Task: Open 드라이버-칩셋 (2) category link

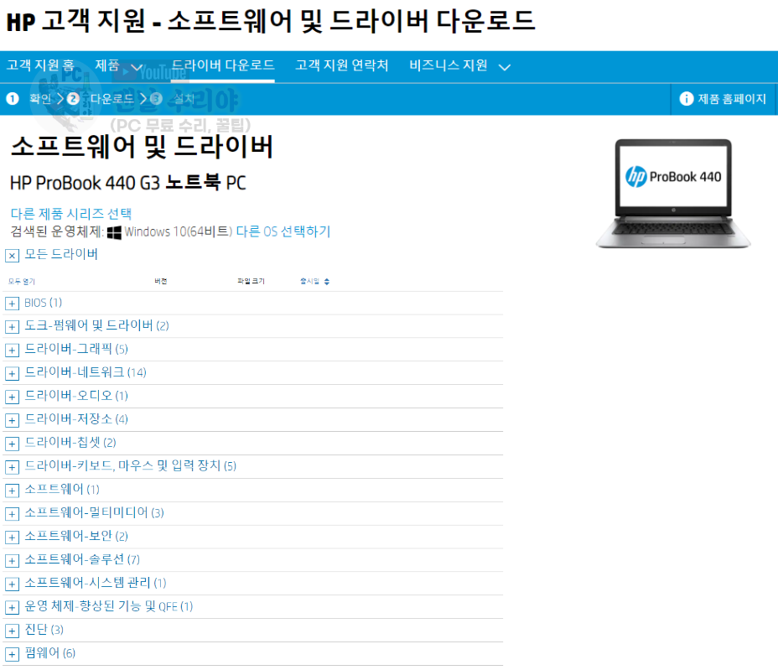Action: point(70,442)
